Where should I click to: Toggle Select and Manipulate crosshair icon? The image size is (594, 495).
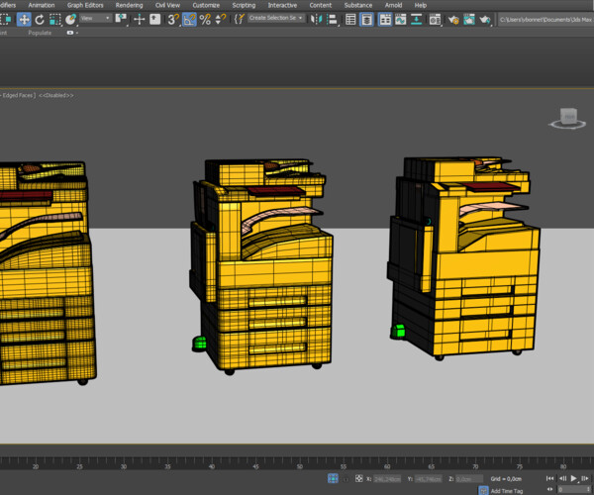139,20
